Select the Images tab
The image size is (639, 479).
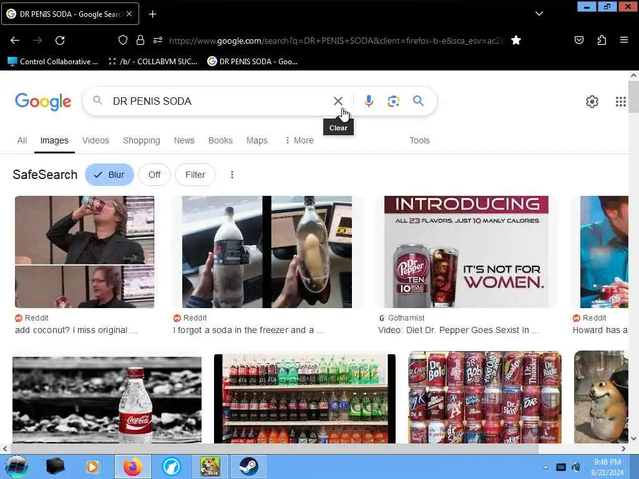(54, 140)
